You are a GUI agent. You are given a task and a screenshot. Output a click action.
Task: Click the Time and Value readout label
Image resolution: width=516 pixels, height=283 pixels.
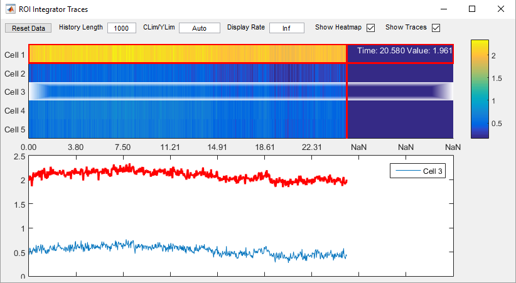[404, 50]
